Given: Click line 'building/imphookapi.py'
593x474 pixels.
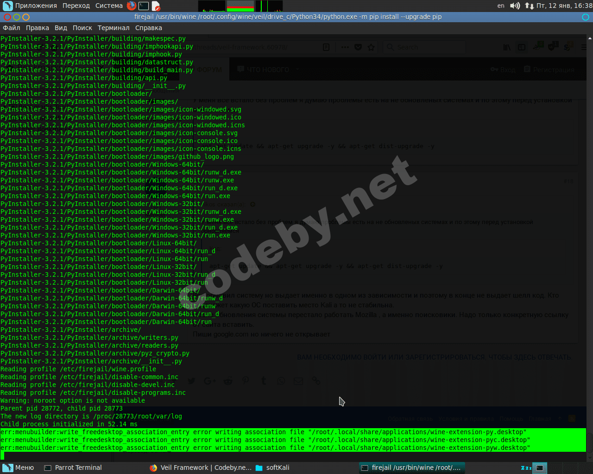Looking at the screenshot, I should [97, 47].
